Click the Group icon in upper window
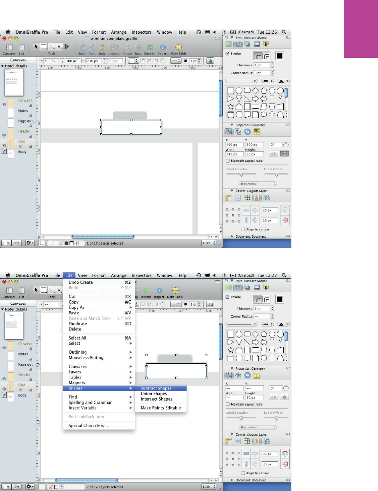This screenshot has height=491, width=378. pos(128,47)
